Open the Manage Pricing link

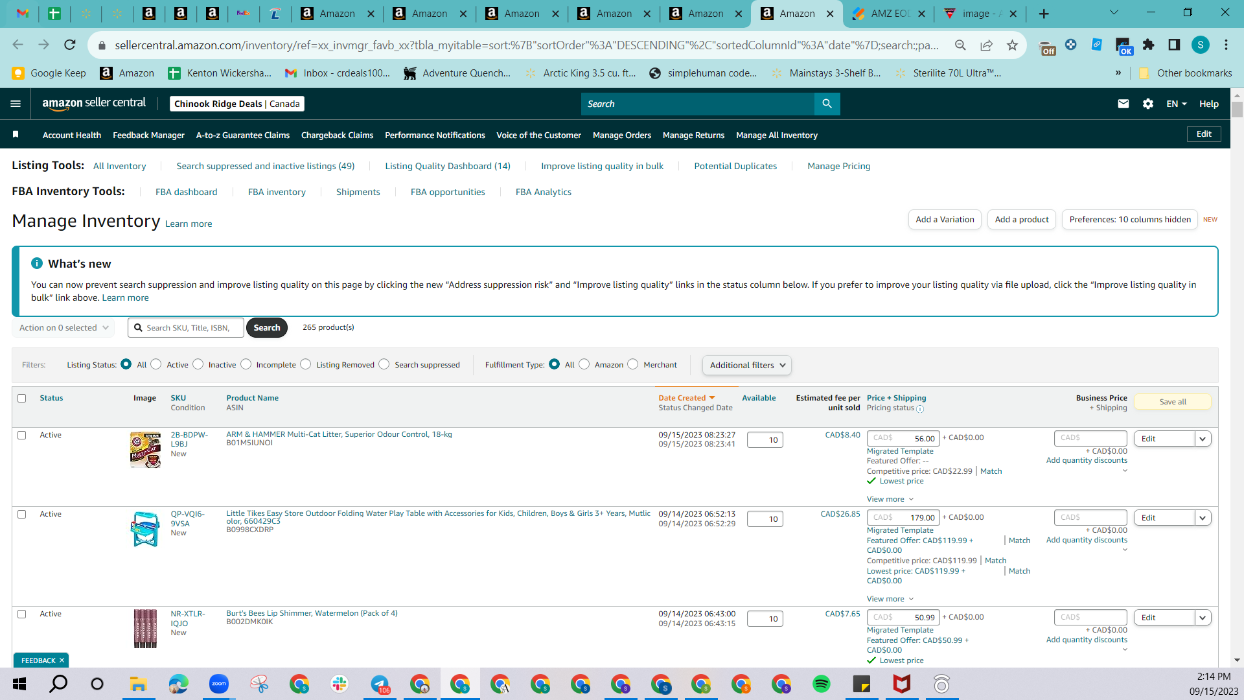[839, 166]
